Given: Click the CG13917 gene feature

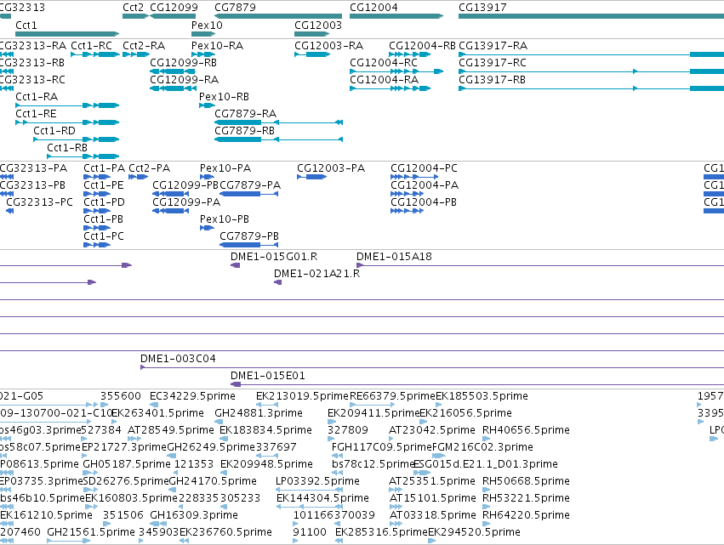Looking at the screenshot, I should pyautogui.click(x=591, y=16).
